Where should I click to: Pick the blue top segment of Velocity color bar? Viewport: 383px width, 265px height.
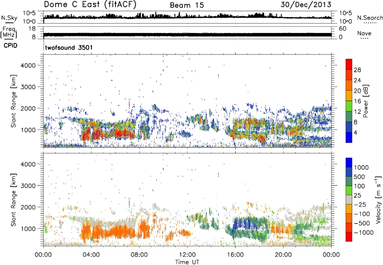349,163
